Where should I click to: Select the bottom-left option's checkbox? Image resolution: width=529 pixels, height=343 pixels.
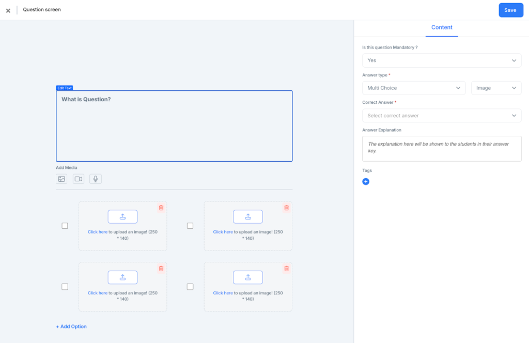point(65,286)
